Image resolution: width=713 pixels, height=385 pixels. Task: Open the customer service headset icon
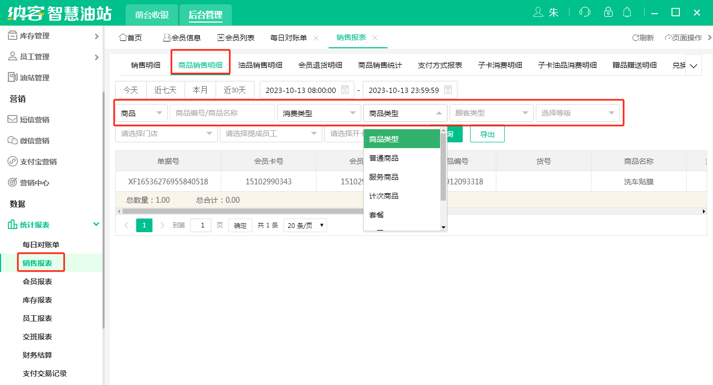[x=584, y=12]
